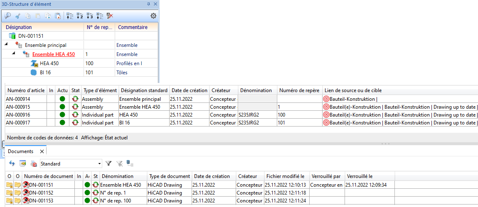Click the search magnifier icon in structure toolbar
Viewport: 478px width, 207px height.
point(8,16)
